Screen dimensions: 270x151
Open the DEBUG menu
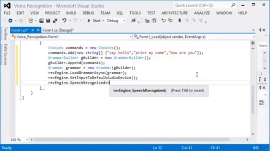click(88, 13)
